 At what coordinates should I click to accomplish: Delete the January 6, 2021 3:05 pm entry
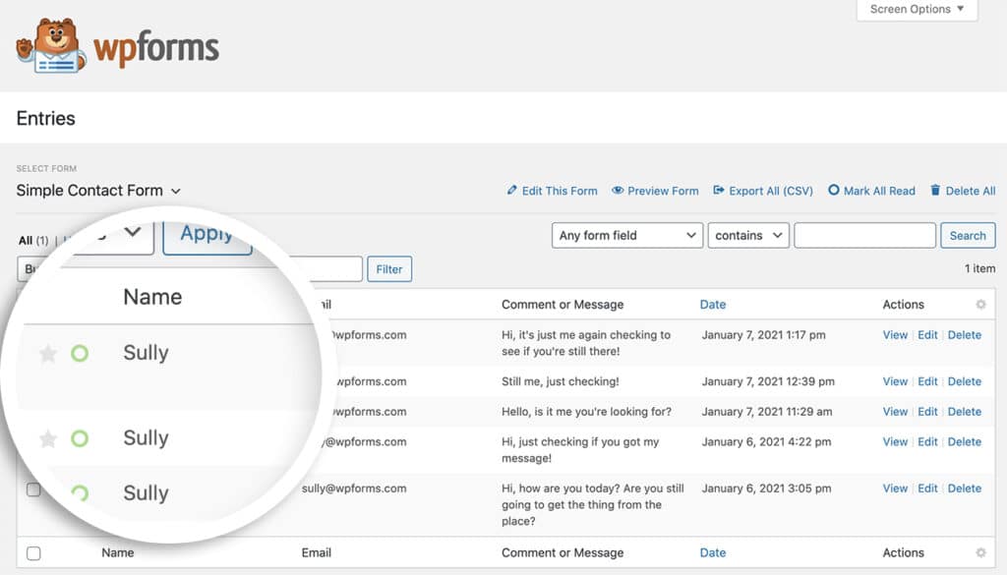click(x=965, y=489)
